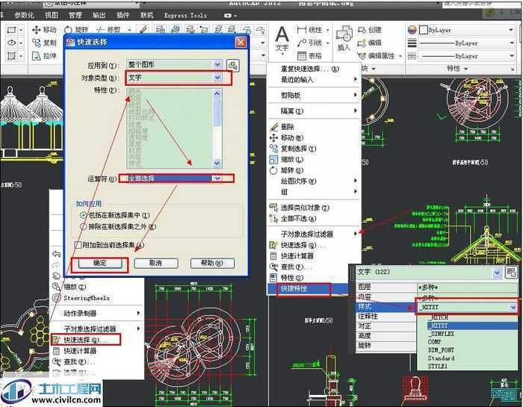Viewport: 523px width, 407px height.
Task: Open Isolate (隔离) submenu
Action: pyautogui.click(x=314, y=111)
